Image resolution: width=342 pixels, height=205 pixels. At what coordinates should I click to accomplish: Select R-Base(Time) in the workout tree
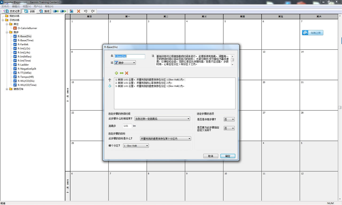(x=25, y=41)
